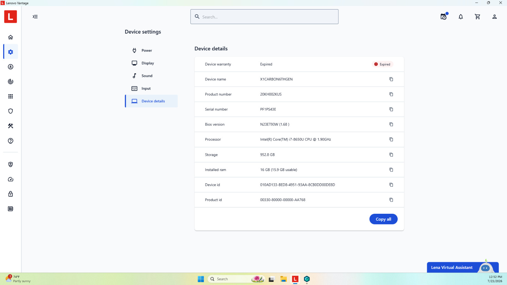Click the Lenovo Vantage taskbar icon

[x=295, y=279]
